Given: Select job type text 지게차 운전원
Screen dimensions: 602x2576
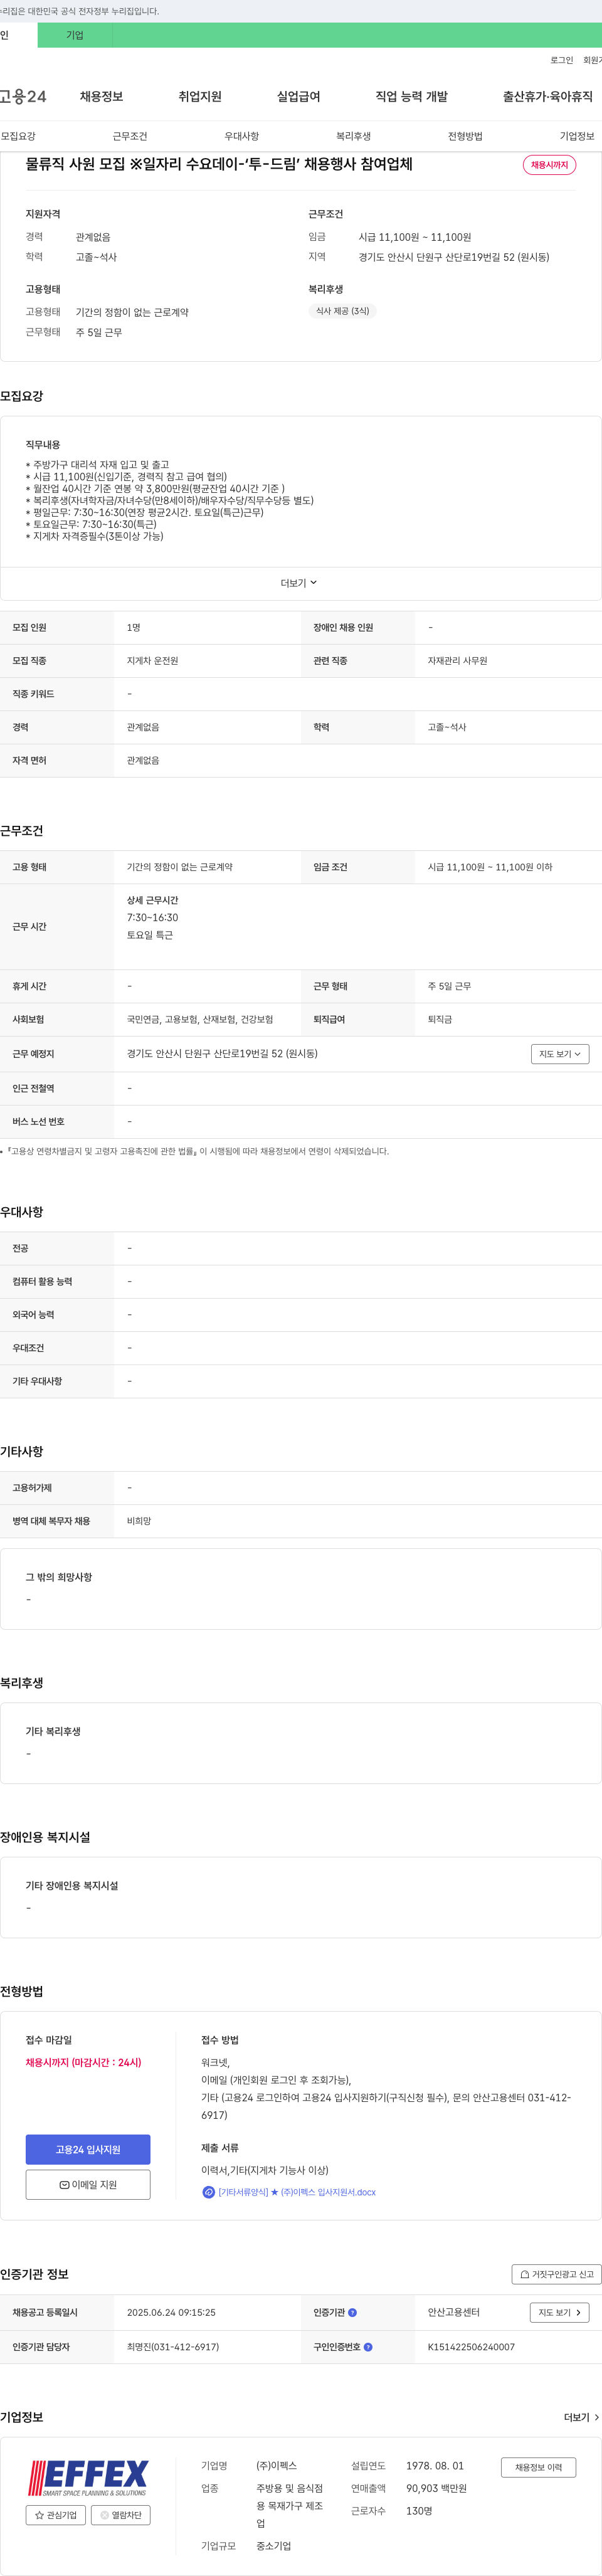Looking at the screenshot, I should coord(152,661).
